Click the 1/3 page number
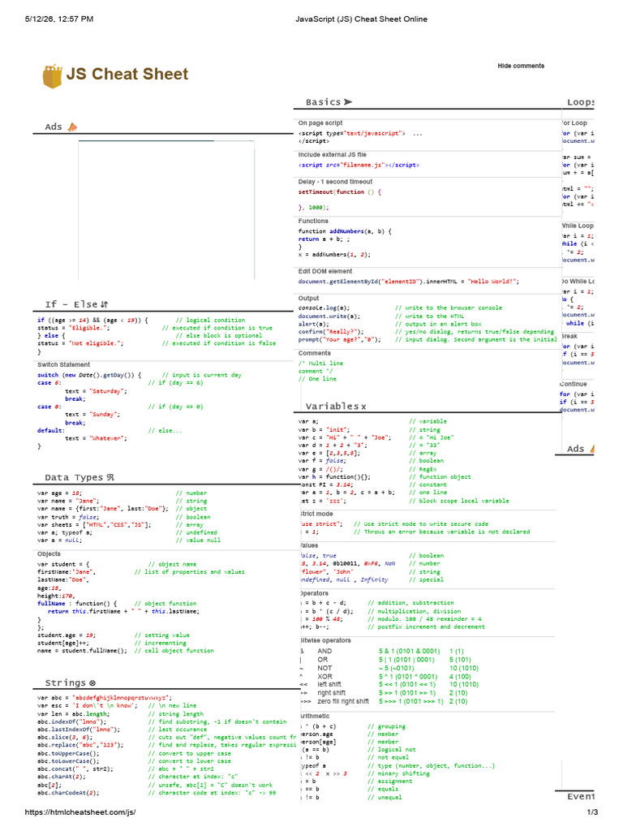This screenshot has height=831, width=623. 592,812
